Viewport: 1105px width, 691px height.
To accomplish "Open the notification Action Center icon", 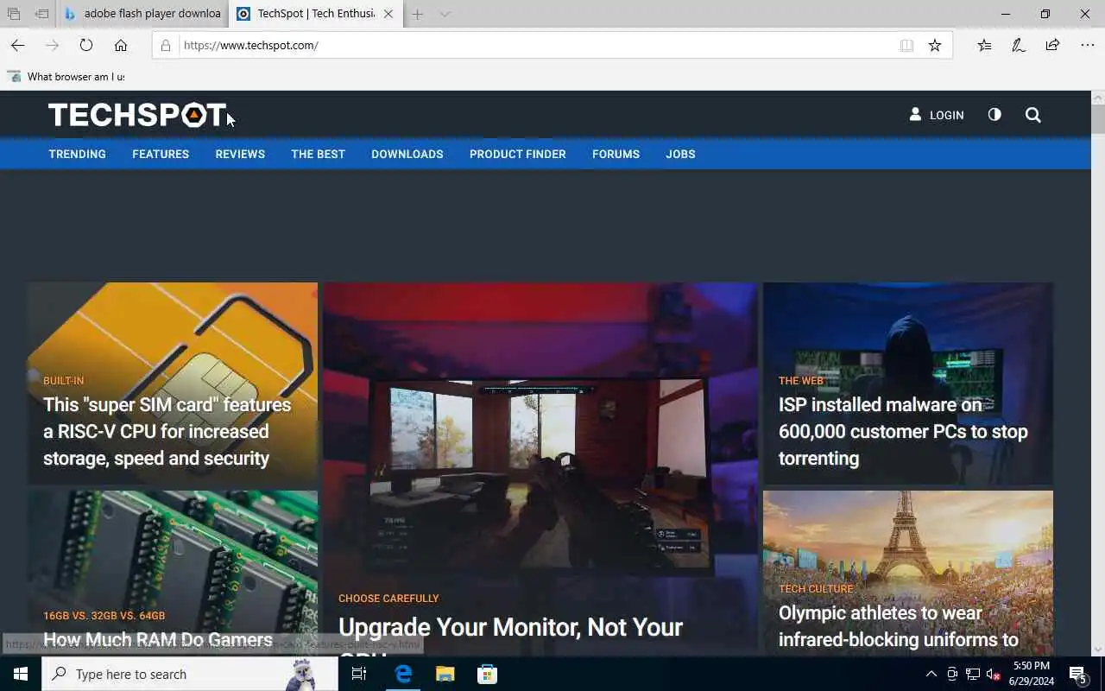I will tap(1078, 674).
